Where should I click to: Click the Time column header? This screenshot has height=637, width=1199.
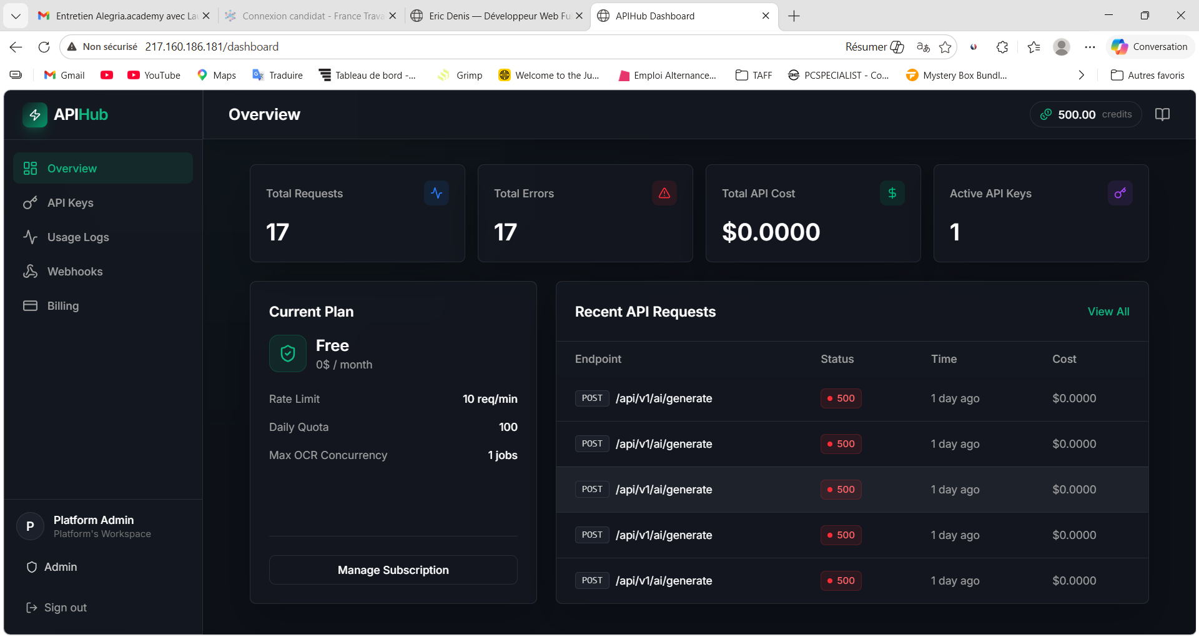pos(944,359)
